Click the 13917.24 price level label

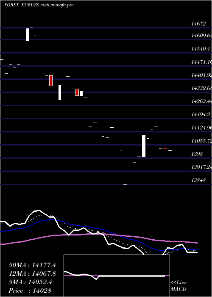(201, 167)
